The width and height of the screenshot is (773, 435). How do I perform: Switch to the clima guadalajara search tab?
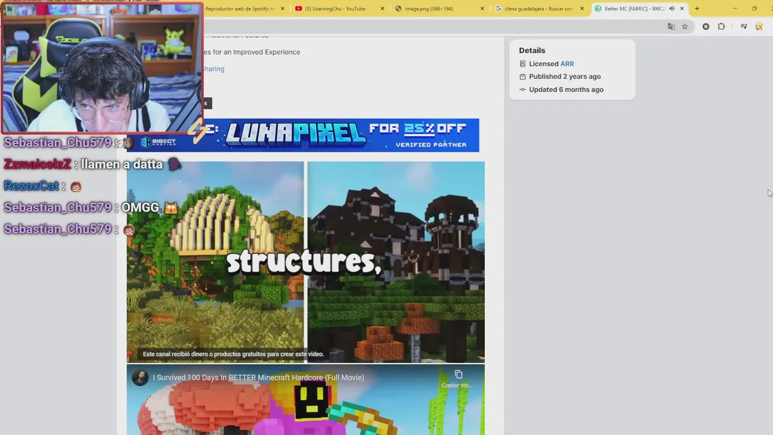tap(539, 8)
